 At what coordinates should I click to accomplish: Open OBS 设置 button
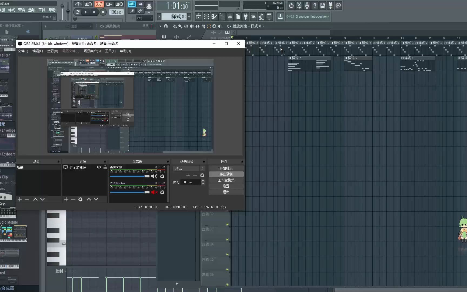pyautogui.click(x=226, y=186)
